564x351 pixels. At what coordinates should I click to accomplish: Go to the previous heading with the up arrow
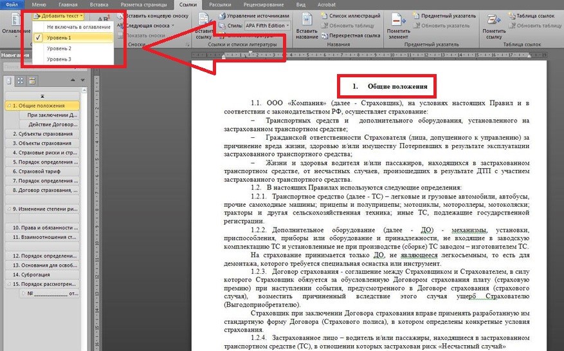click(x=73, y=80)
